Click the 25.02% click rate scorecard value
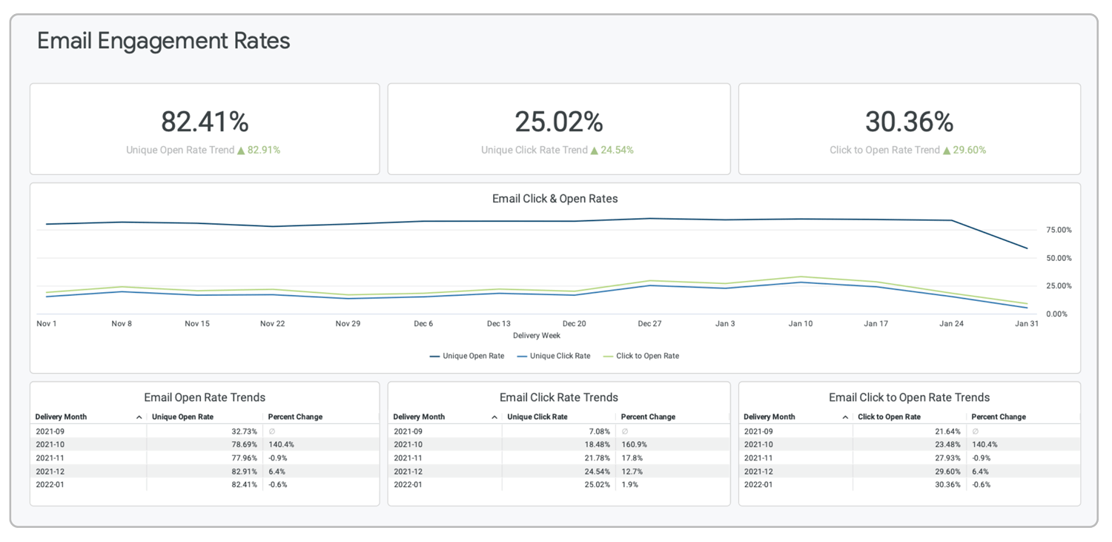This screenshot has width=1112, height=542. coord(559,122)
